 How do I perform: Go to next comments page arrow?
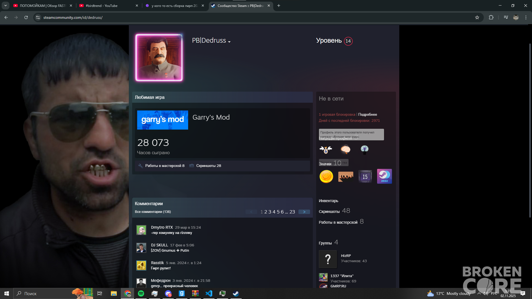tap(304, 212)
